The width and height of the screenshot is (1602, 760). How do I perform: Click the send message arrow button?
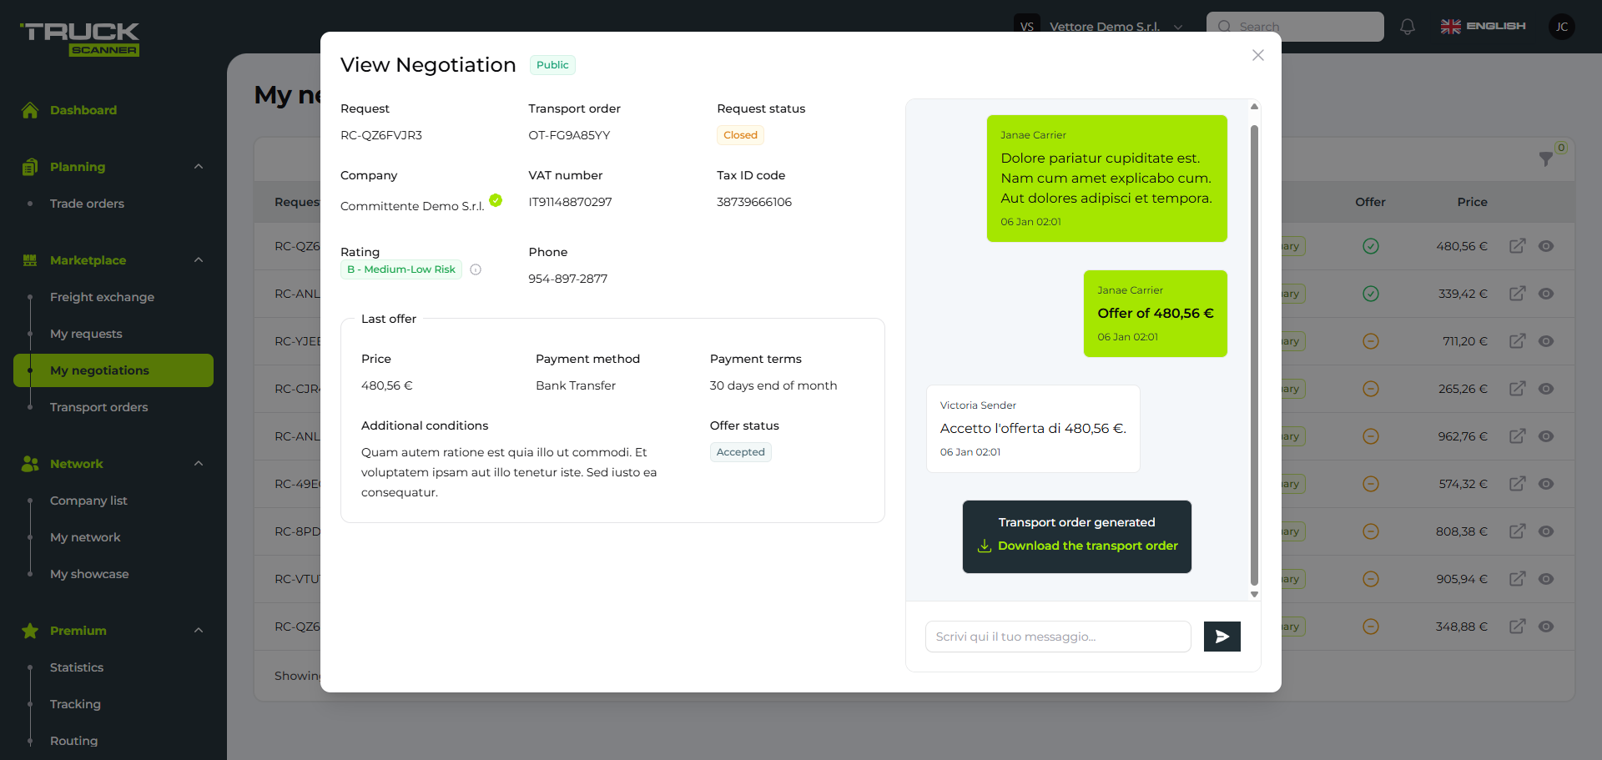[x=1222, y=637]
